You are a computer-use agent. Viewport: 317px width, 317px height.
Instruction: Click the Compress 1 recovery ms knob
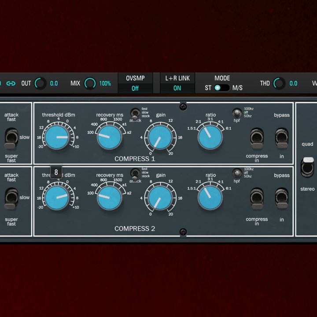pos(108,137)
